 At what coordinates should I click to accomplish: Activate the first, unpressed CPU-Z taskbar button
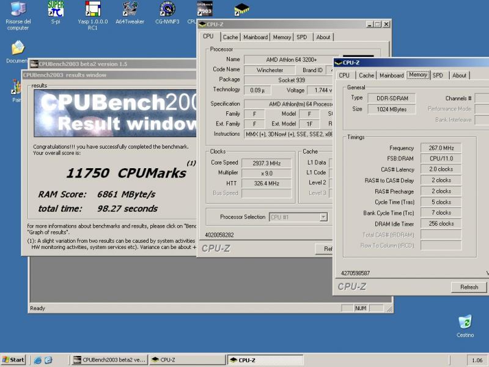pos(187,360)
